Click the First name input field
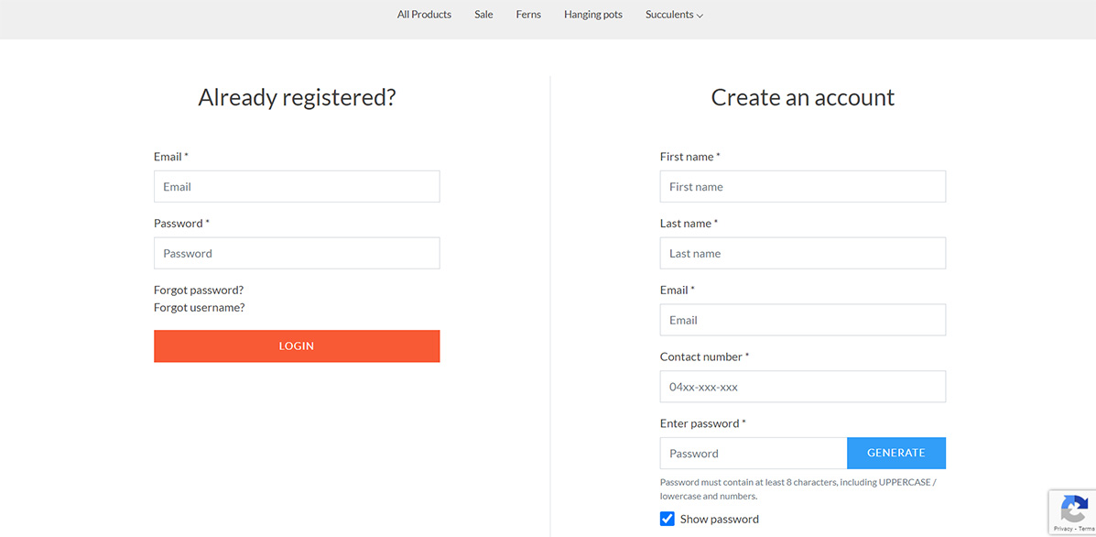This screenshot has height=537, width=1096. (802, 187)
